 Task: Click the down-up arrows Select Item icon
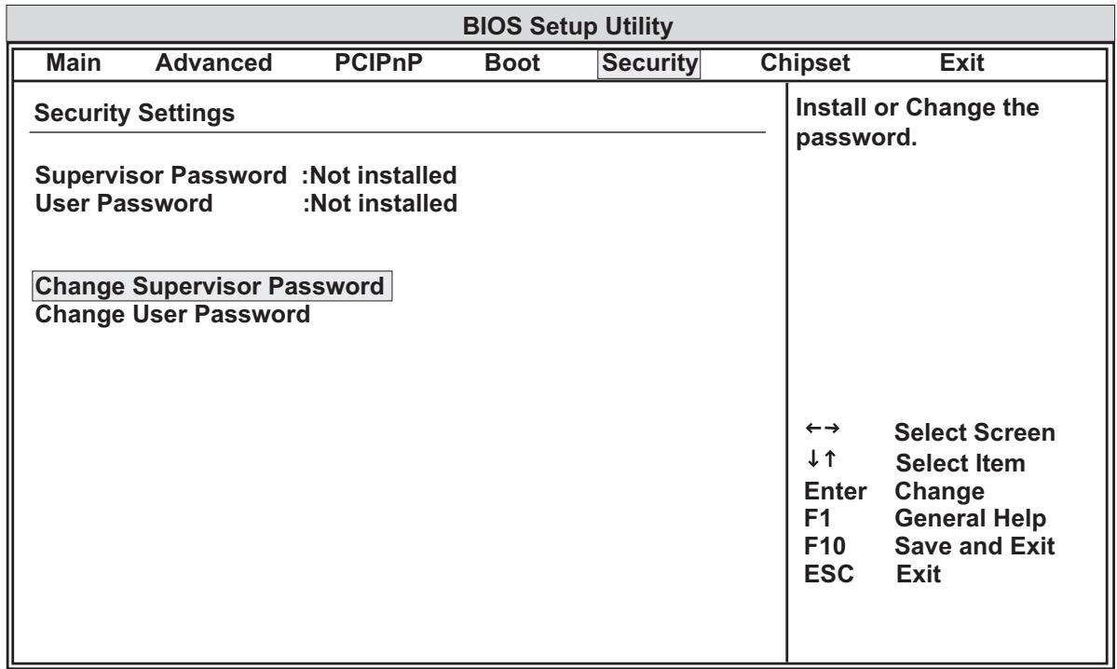click(822, 458)
